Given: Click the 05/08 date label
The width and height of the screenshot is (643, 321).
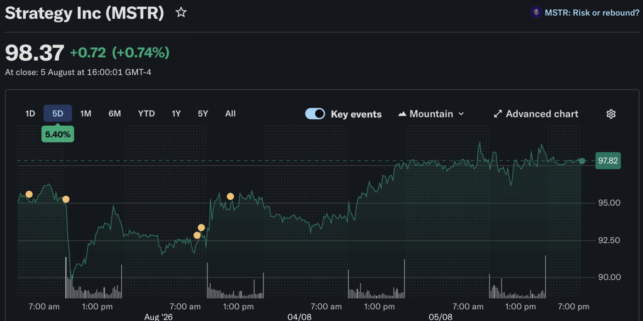Looking at the screenshot, I should (x=440, y=317).
